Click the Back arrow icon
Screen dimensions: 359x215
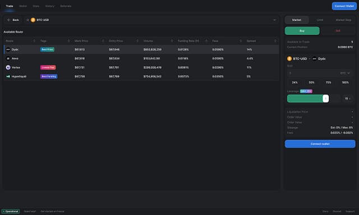coord(9,20)
